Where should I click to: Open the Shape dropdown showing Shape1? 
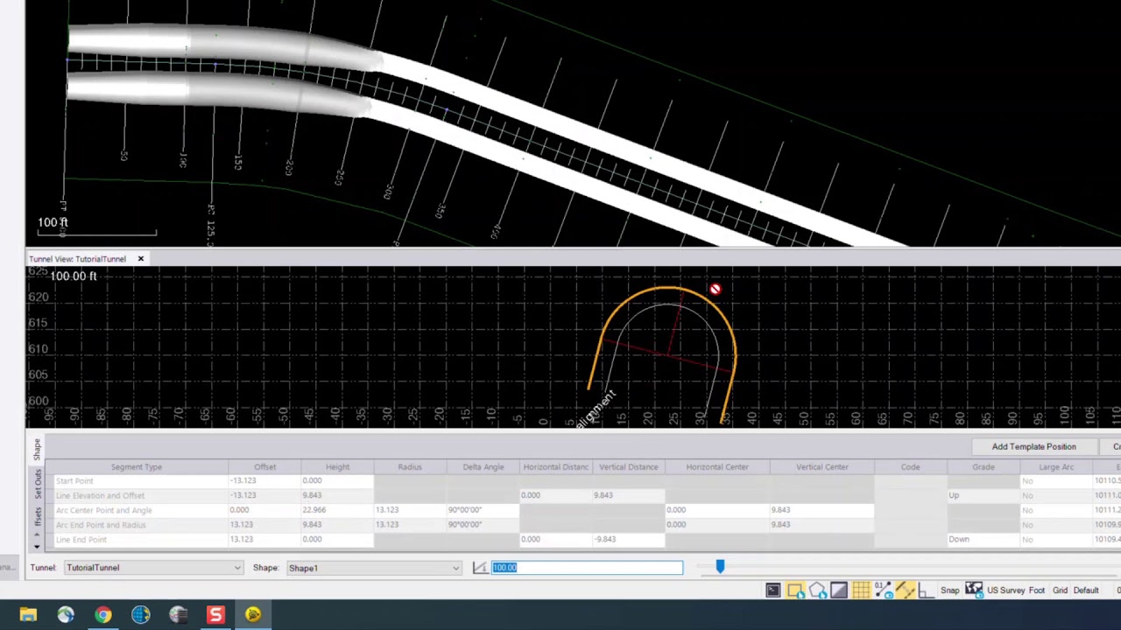coord(374,568)
